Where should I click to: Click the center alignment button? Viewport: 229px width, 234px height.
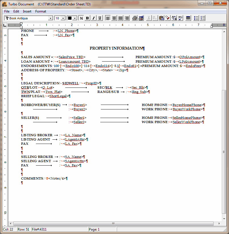(114, 18)
